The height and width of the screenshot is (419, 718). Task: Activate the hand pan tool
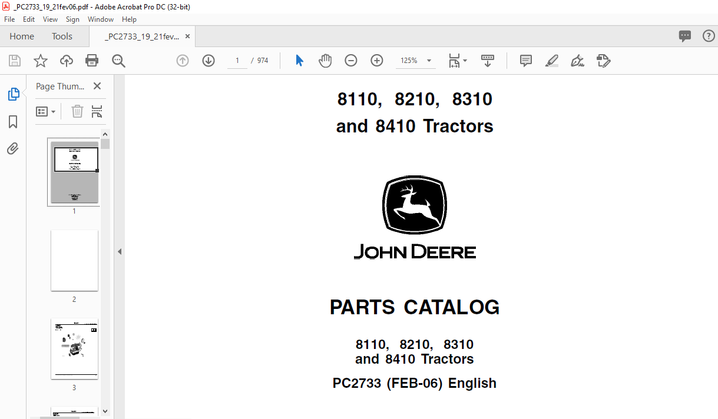(325, 61)
